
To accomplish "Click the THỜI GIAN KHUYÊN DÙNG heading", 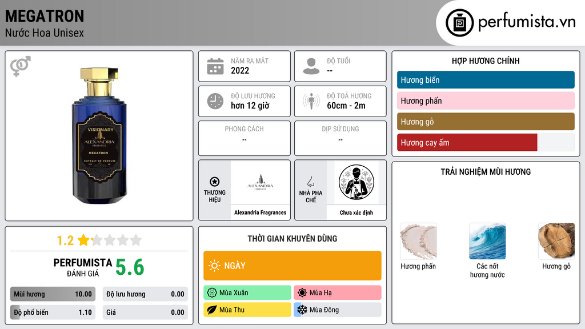I will click(x=292, y=238).
